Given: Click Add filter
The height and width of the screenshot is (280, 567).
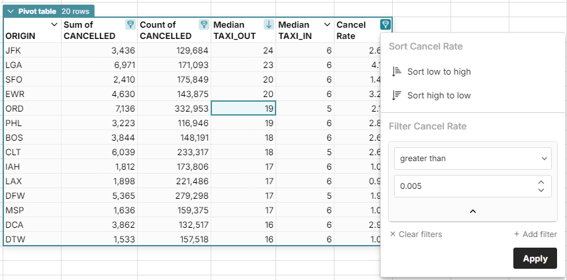Looking at the screenshot, I should click(x=535, y=234).
